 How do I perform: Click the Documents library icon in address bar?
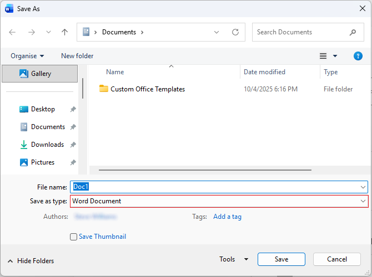coord(86,32)
